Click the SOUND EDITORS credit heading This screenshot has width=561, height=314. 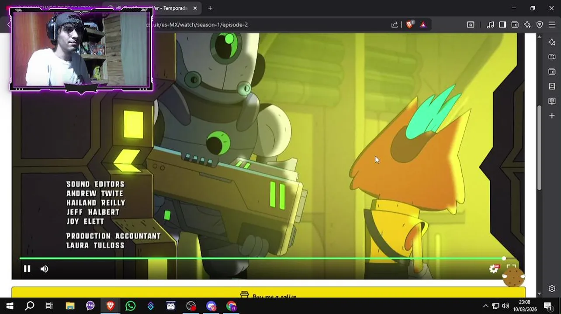tap(95, 184)
